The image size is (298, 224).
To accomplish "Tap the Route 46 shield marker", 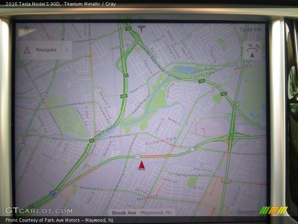I will (44, 96).
